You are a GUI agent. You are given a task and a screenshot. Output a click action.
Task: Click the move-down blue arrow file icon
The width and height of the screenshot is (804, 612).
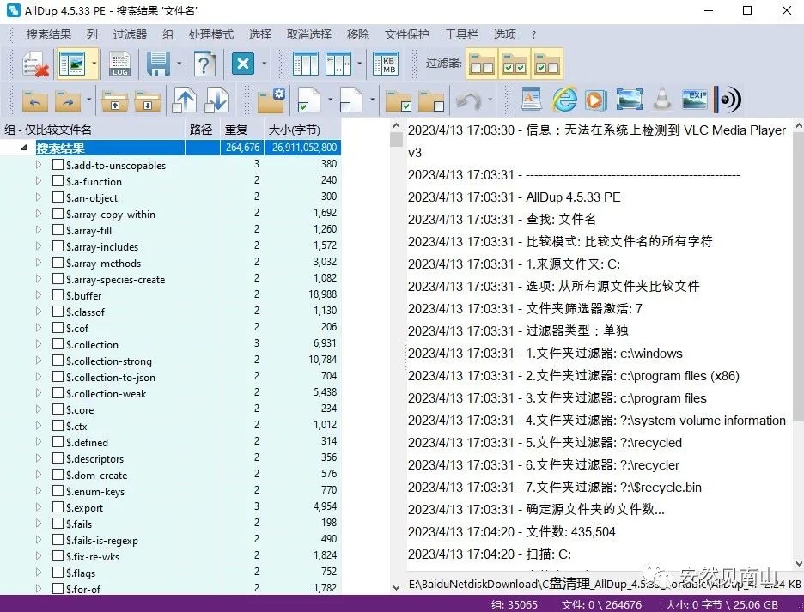[217, 100]
